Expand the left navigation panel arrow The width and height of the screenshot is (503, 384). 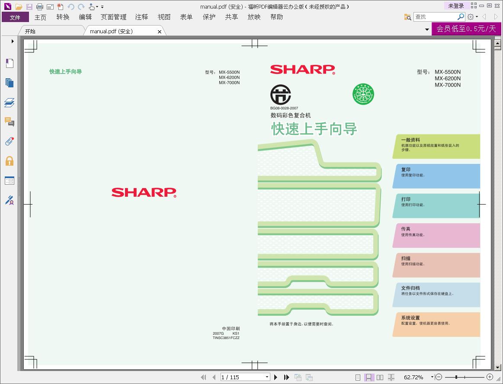coord(13,41)
